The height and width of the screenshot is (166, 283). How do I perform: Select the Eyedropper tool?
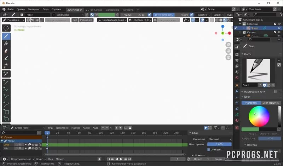(x=6, y=74)
